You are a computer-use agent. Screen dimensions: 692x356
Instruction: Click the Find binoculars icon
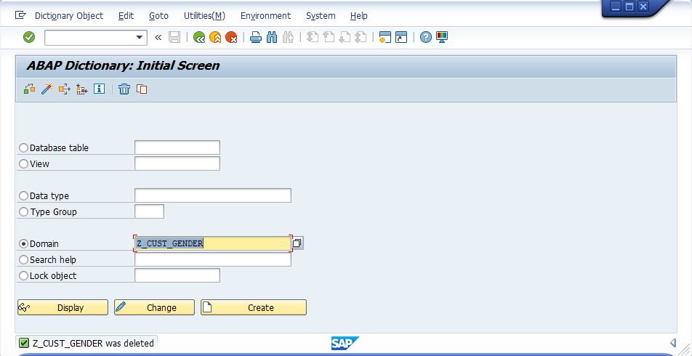pyautogui.click(x=272, y=37)
